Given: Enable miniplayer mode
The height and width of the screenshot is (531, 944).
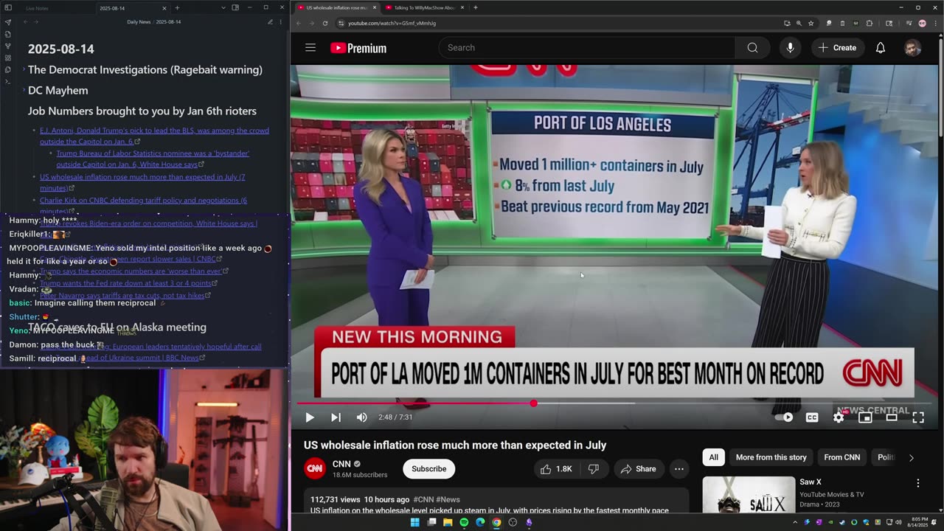Looking at the screenshot, I should (x=865, y=417).
